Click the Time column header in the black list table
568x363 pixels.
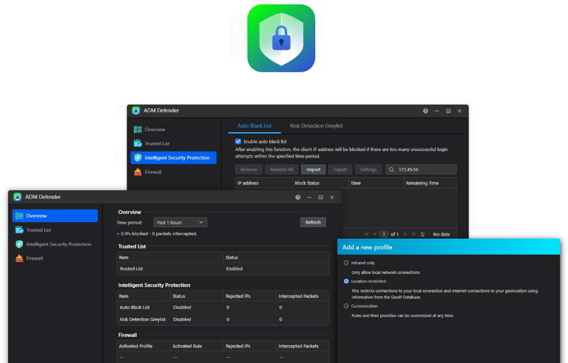(376, 183)
